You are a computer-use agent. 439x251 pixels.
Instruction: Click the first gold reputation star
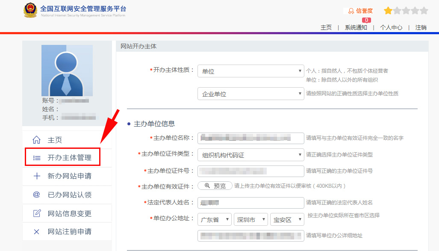point(388,11)
